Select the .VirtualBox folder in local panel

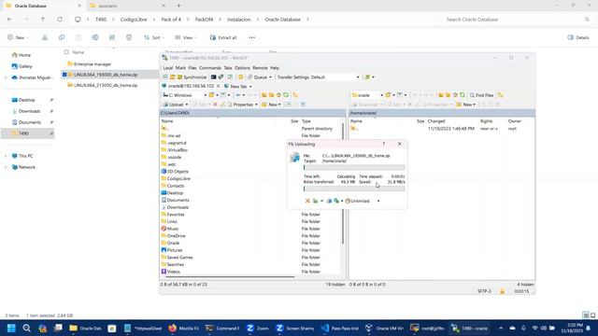point(175,150)
